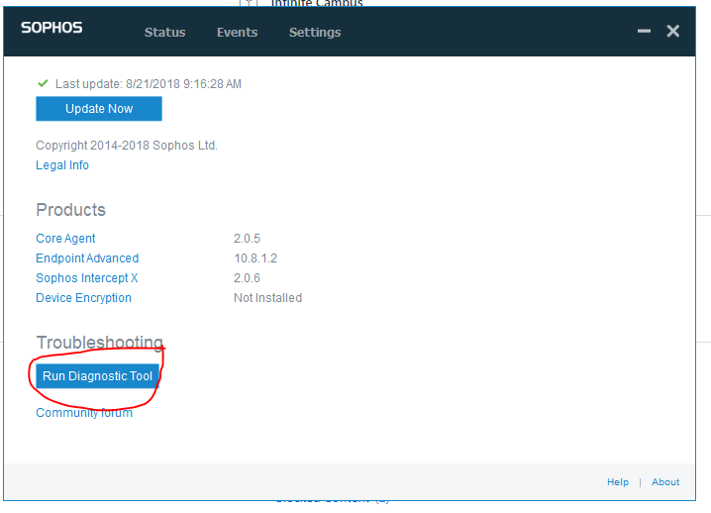This screenshot has height=513, width=711.
Task: Select the Not Installed status text
Action: pyautogui.click(x=268, y=298)
